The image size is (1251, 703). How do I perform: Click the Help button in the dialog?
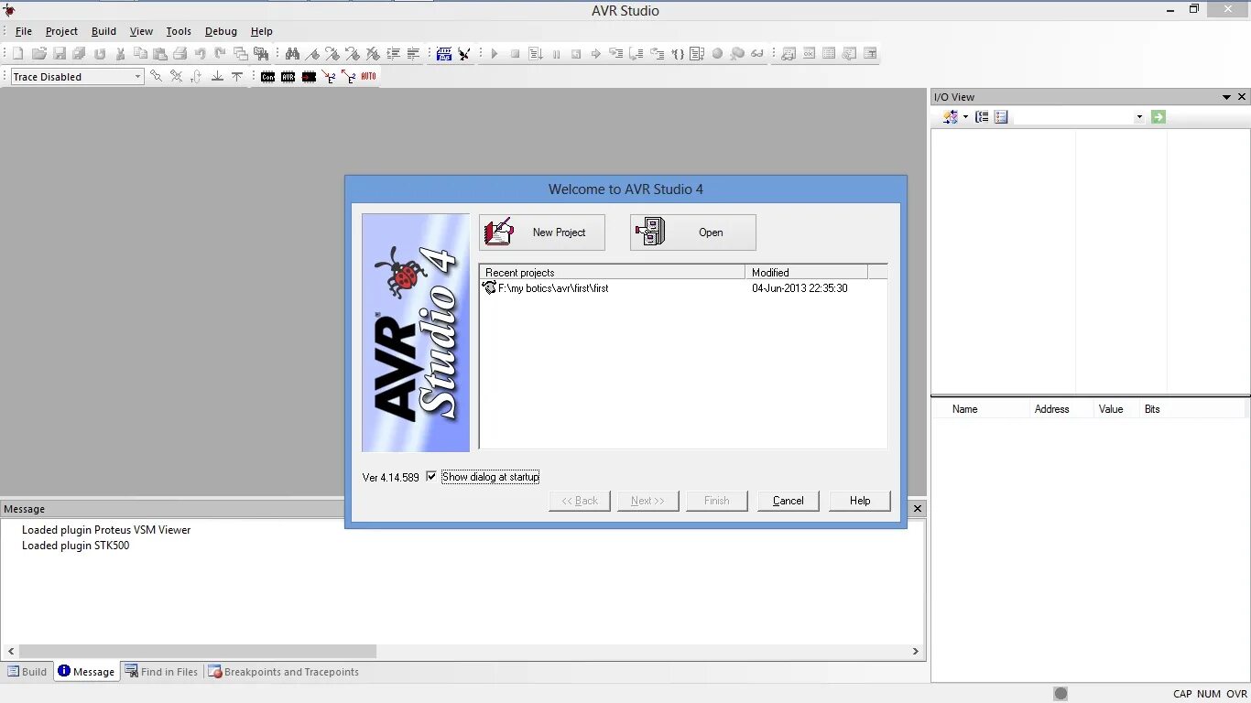[x=860, y=501]
